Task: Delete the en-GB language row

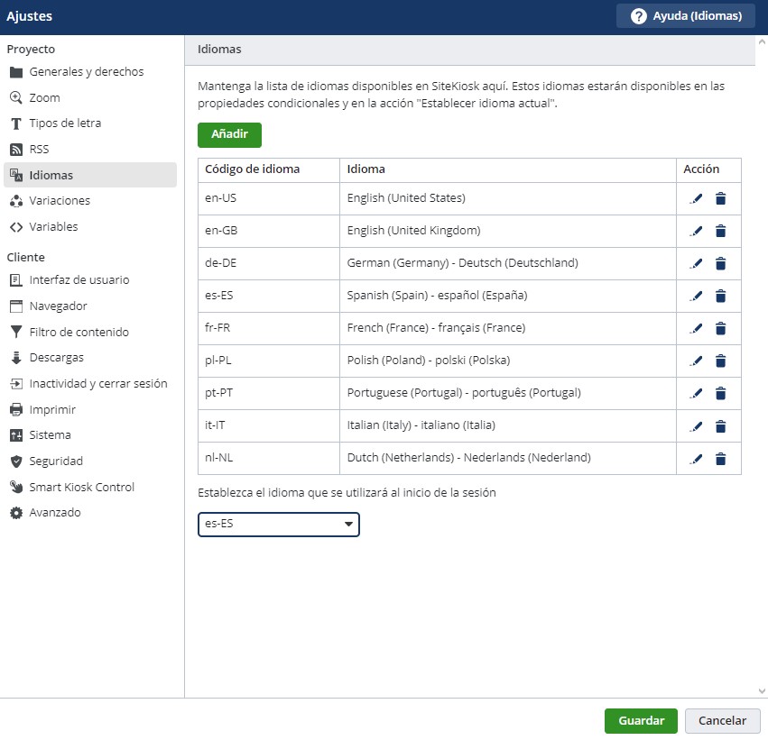Action: pos(720,232)
